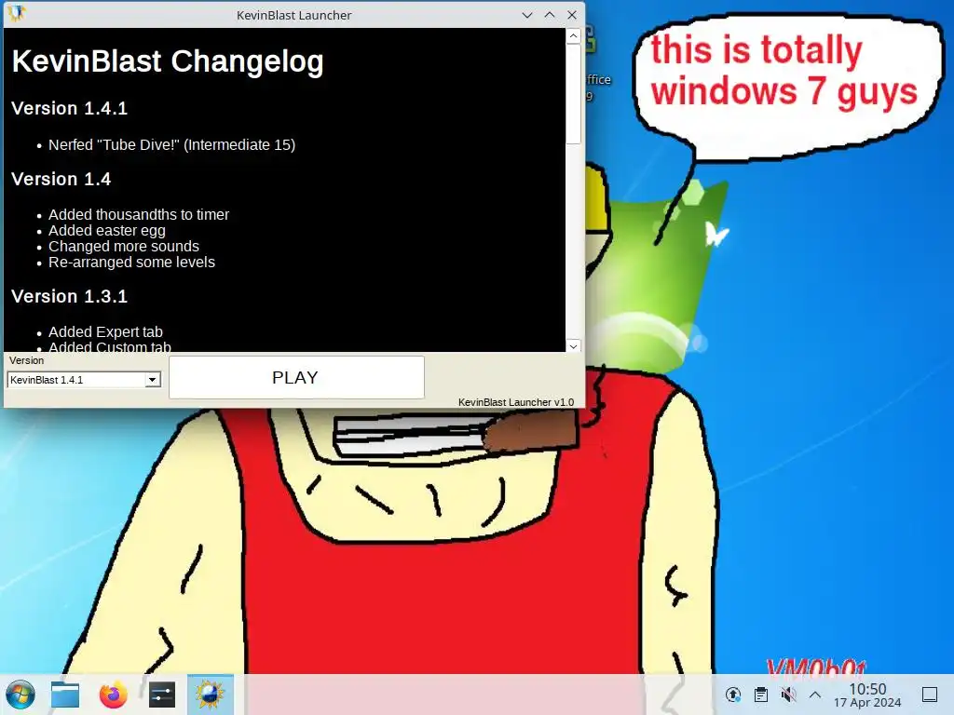This screenshot has width=954, height=715.
Task: Click the changelog scrollbar down arrow
Action: tap(573, 346)
